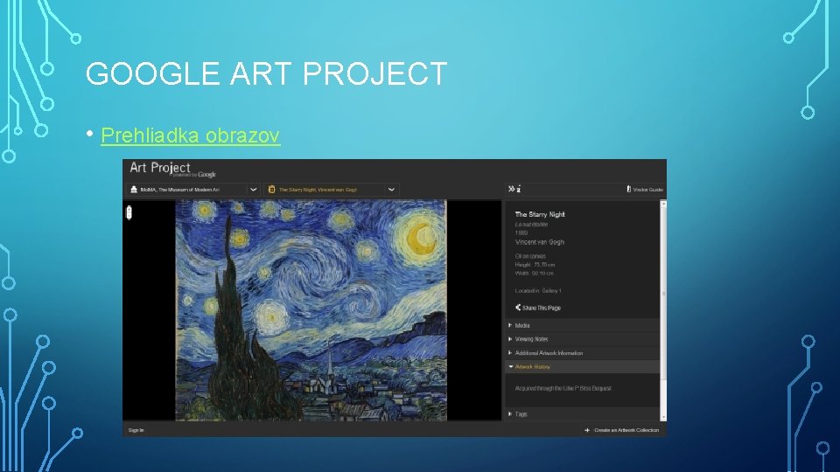Click the share icon beside Share This Page

point(518,308)
